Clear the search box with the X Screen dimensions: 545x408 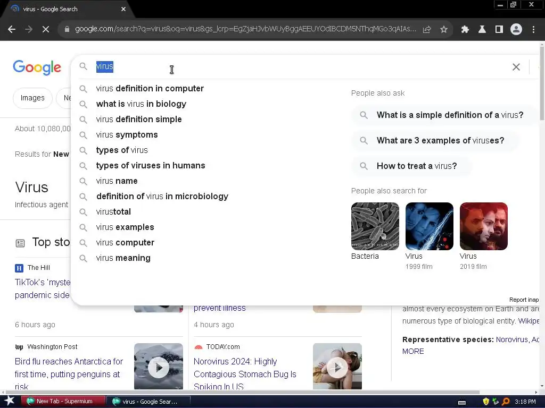[516, 67]
